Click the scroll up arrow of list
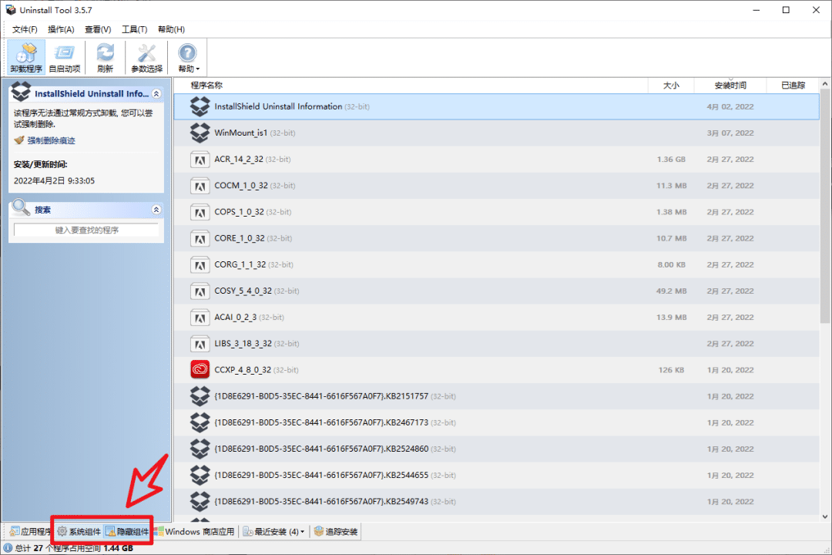This screenshot has height=555, width=832. (x=825, y=84)
